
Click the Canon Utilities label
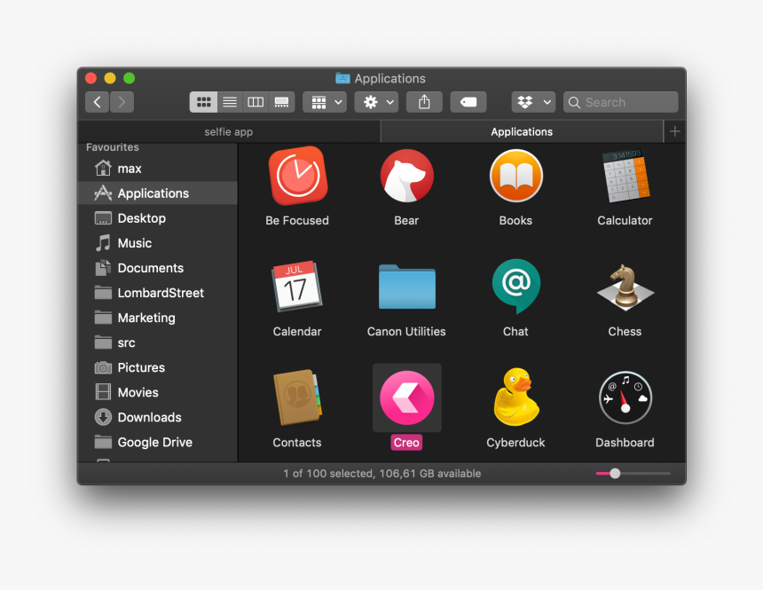pyautogui.click(x=406, y=332)
